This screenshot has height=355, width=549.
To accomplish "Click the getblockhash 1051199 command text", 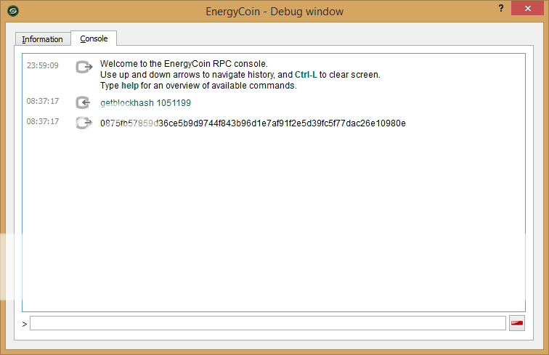I will pos(146,103).
